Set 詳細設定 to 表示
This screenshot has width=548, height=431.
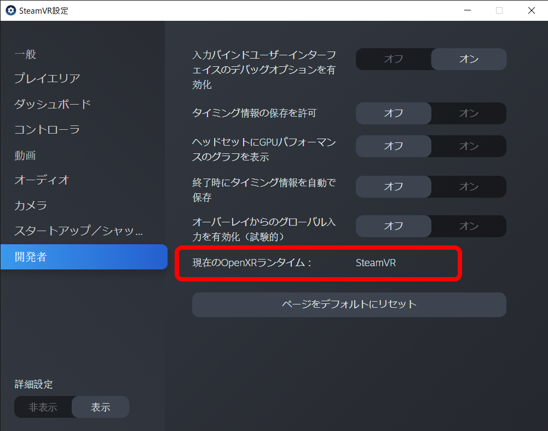point(101,407)
